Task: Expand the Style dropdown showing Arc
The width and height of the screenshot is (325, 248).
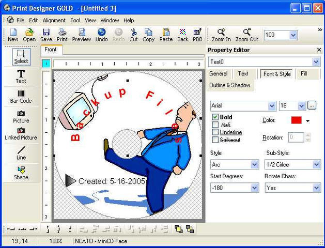Action: pyautogui.click(x=254, y=165)
